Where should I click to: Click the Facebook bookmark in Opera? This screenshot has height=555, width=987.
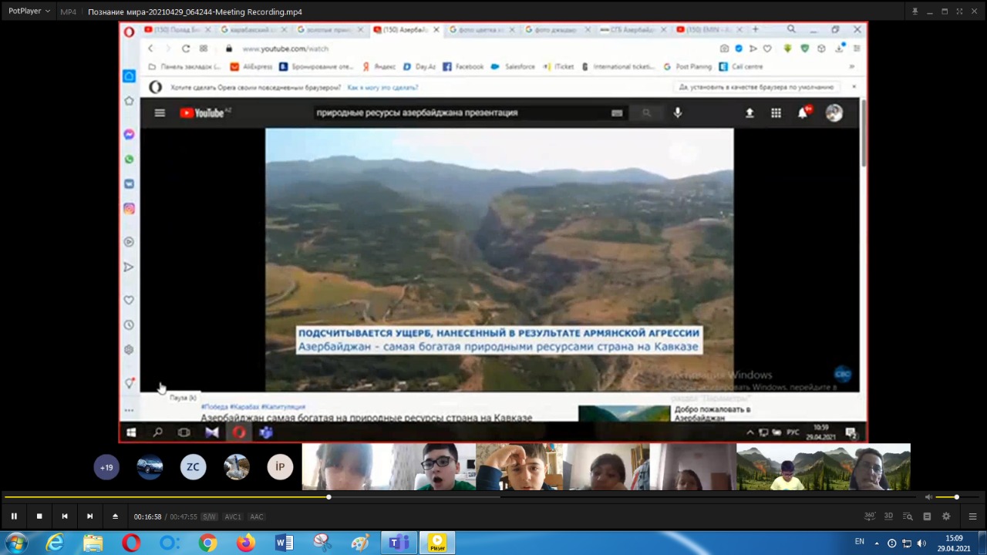463,67
